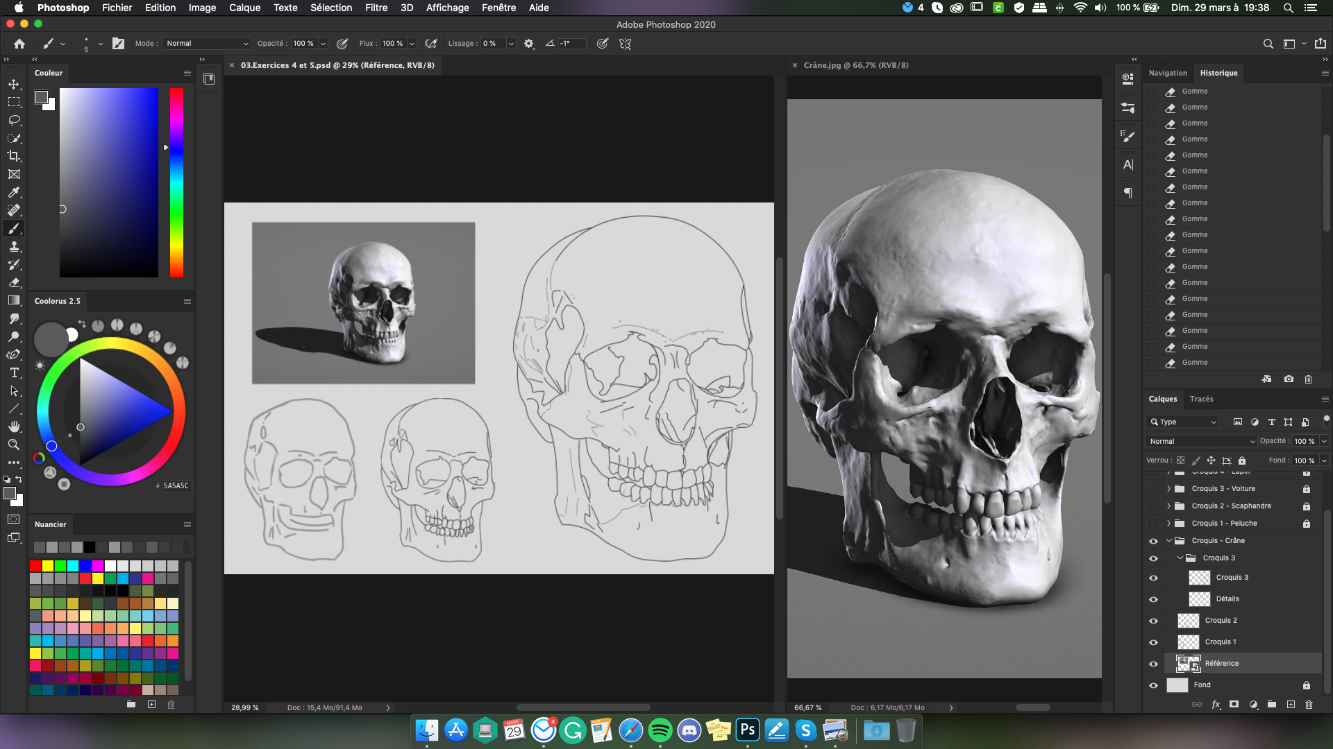Select the Eraser tool

[x=14, y=282]
